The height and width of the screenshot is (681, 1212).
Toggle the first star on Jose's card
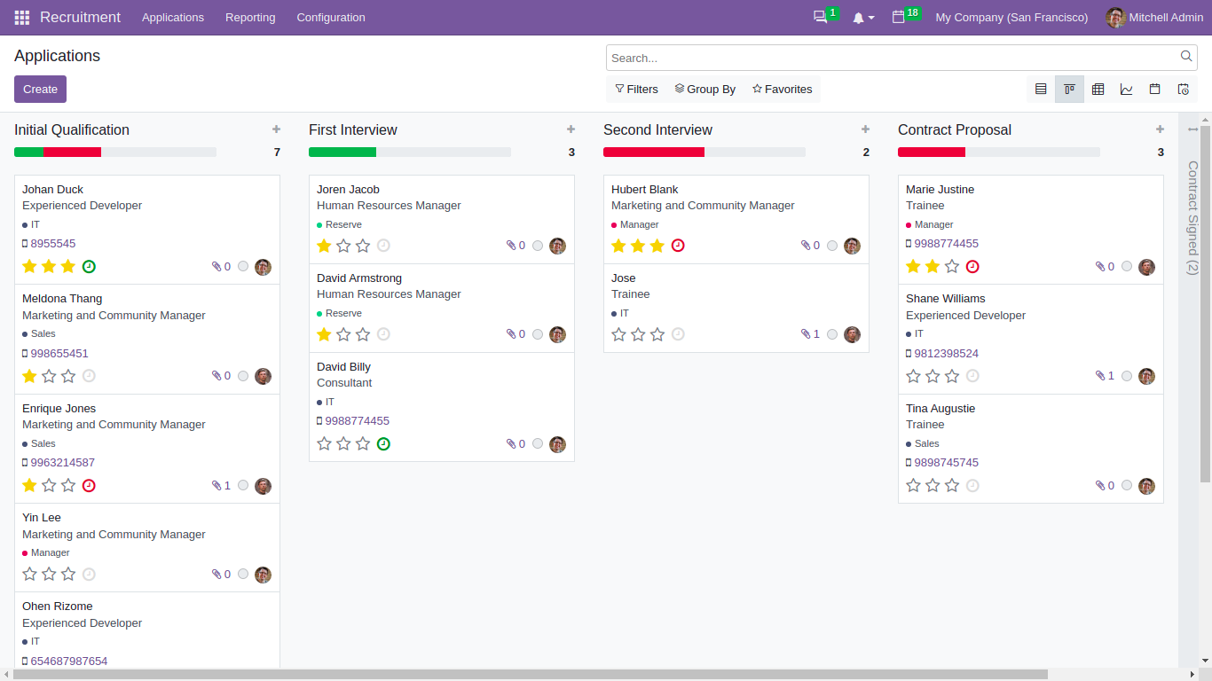pyautogui.click(x=618, y=334)
